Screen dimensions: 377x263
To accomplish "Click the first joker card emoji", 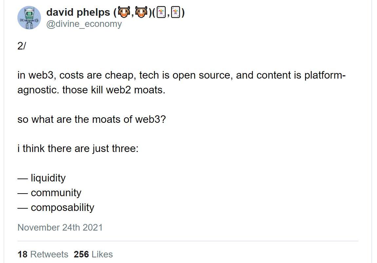I will tap(161, 13).
